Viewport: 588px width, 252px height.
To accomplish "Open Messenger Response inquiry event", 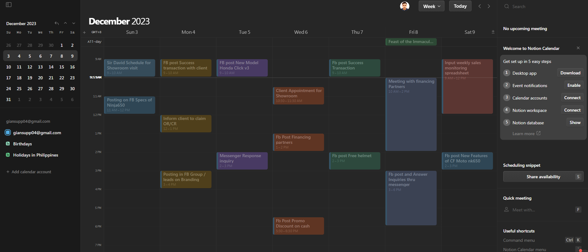I will coord(242,161).
